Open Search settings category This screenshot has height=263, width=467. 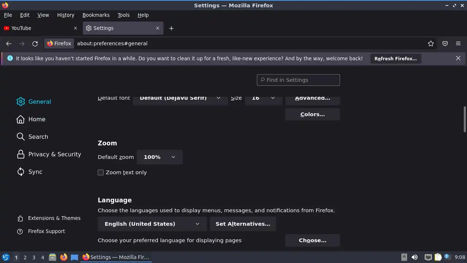click(x=32, y=137)
